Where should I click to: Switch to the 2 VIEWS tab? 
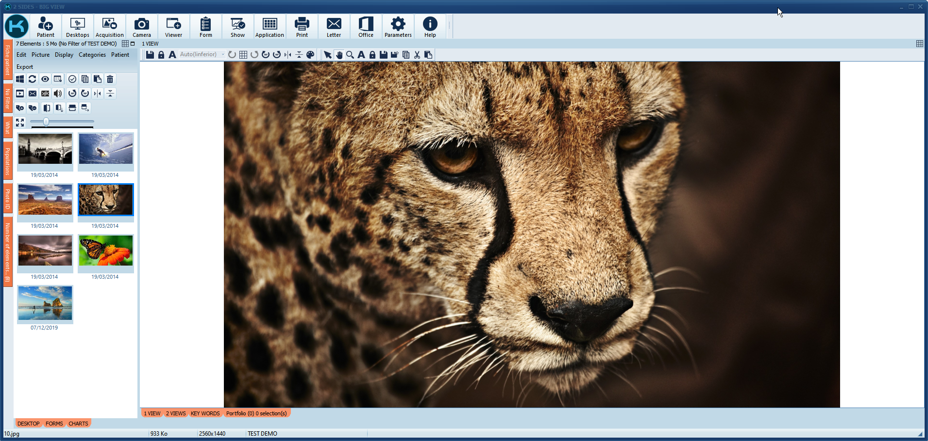pyautogui.click(x=175, y=413)
